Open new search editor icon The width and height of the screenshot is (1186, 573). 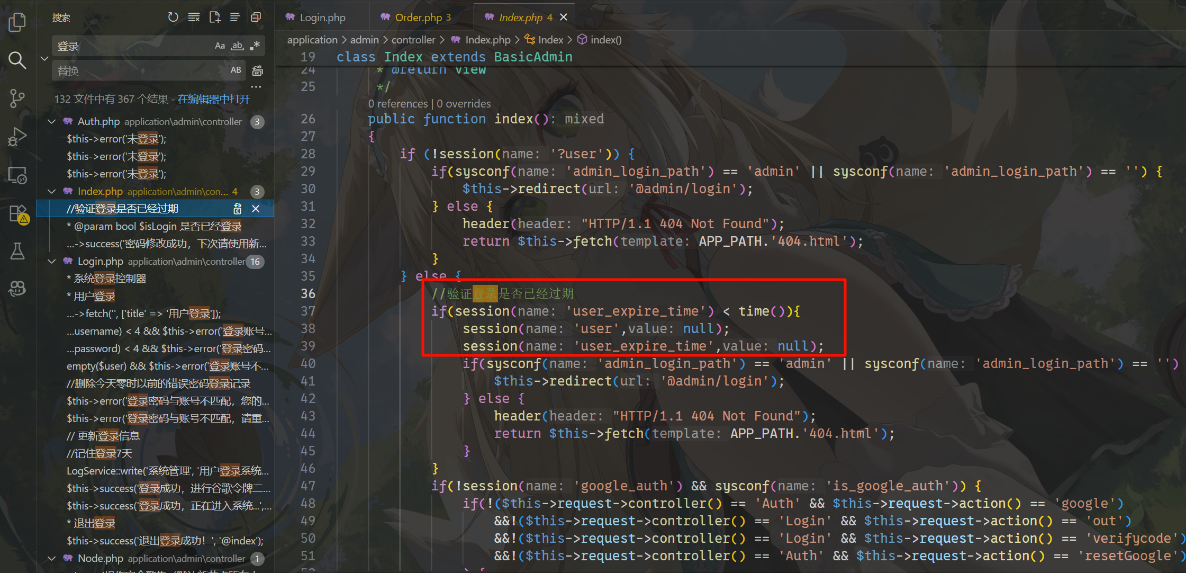(x=214, y=17)
